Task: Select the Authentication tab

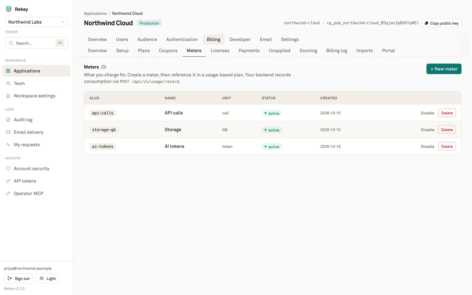Action: click(x=182, y=40)
